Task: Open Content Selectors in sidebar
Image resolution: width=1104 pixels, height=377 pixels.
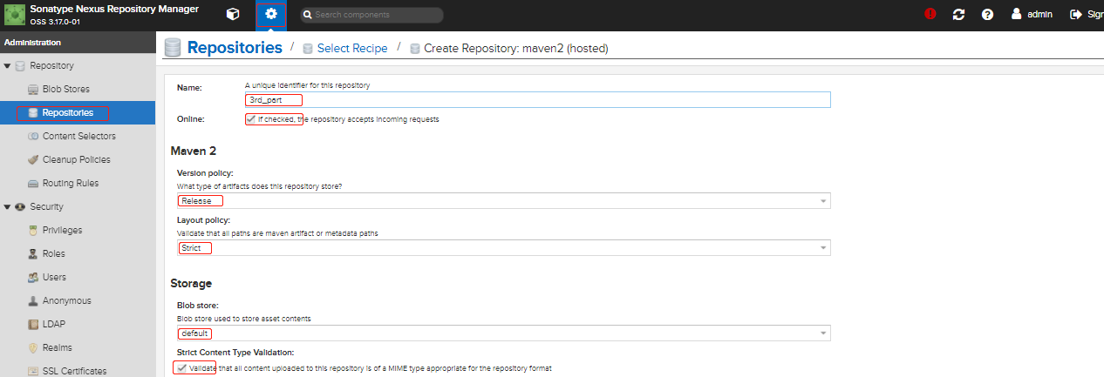Action: 78,137
